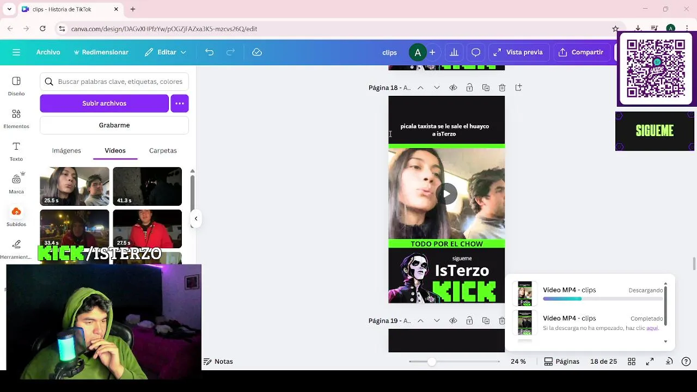This screenshot has width=697, height=392.
Task: Click the Grabarme button
Action: pos(114,125)
